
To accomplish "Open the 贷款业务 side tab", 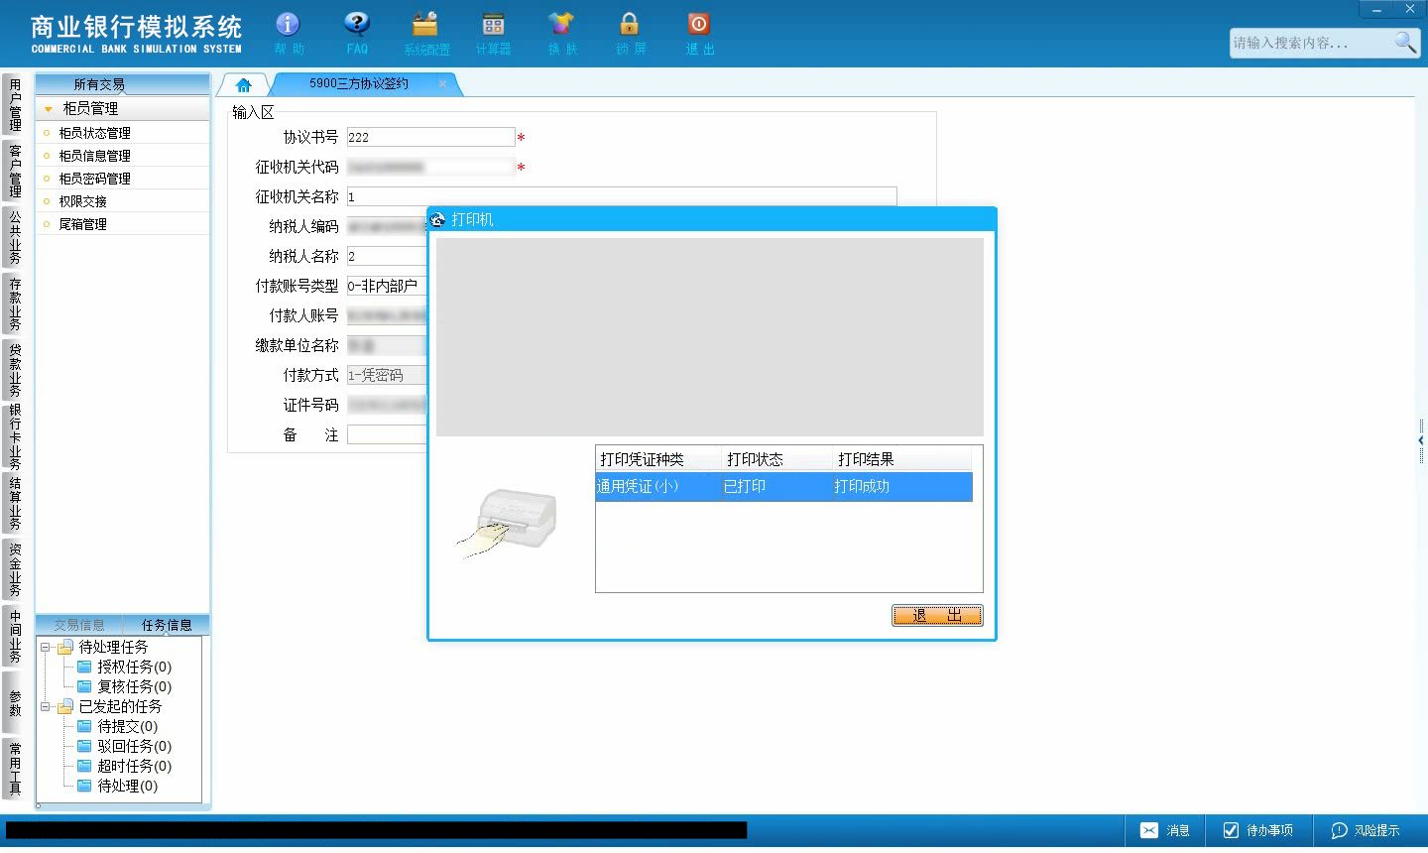I will coord(14,370).
